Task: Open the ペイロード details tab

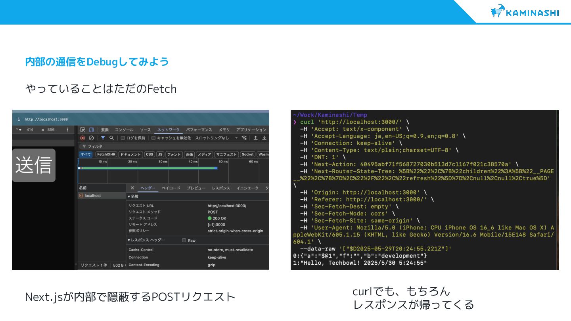Action: [x=171, y=188]
